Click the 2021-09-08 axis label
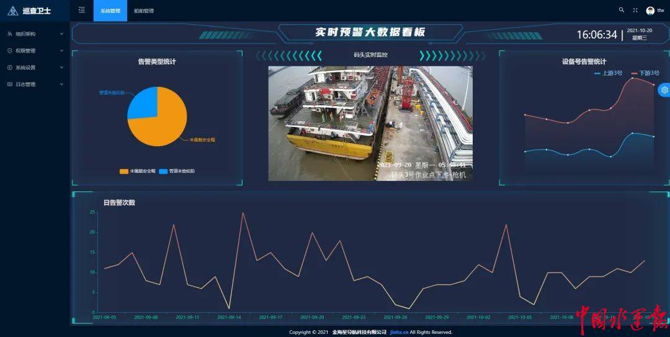 146,317
